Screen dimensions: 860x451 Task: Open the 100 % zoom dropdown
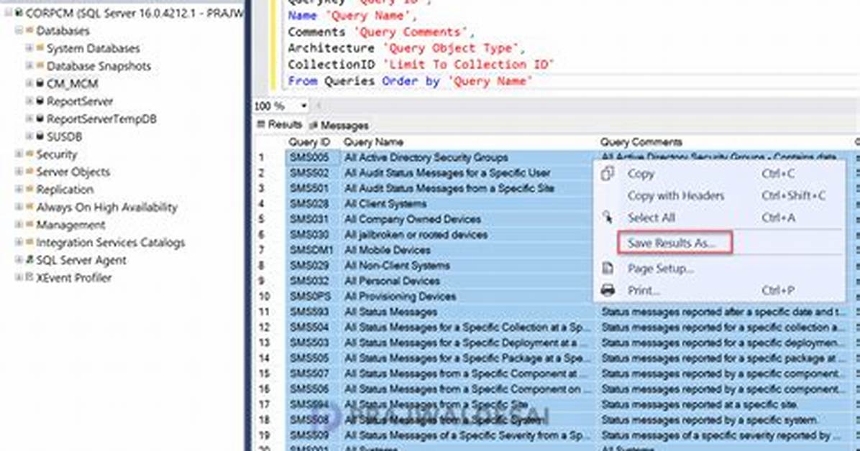coord(304,106)
